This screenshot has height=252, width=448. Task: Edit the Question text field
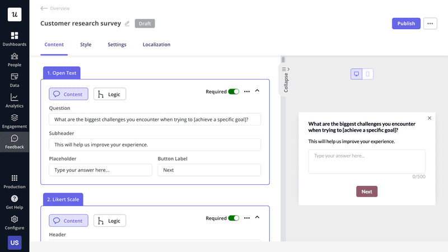(155, 119)
